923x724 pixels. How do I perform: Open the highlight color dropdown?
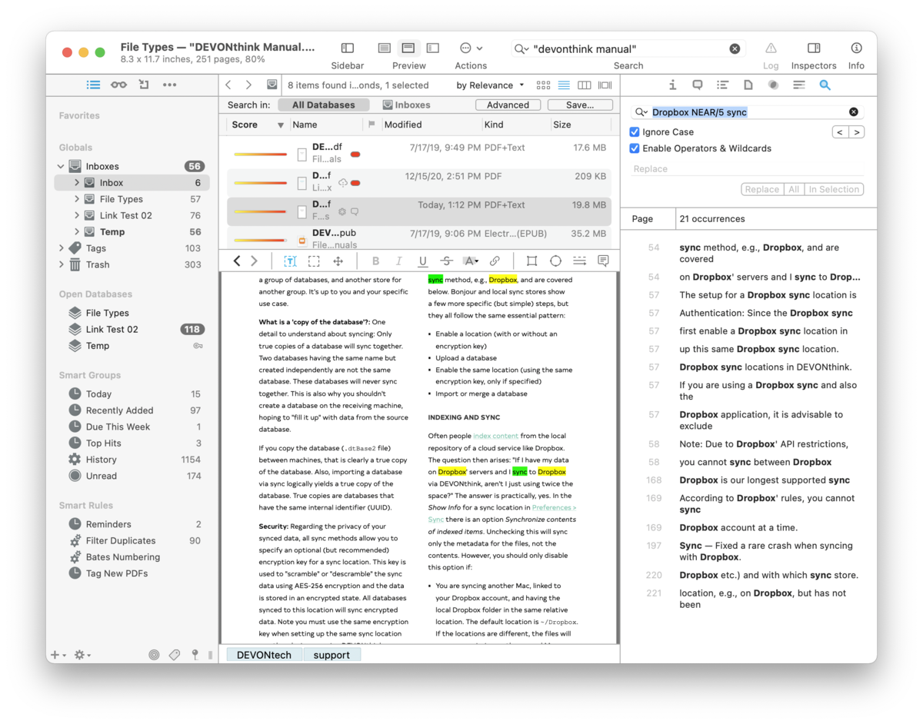pos(471,261)
